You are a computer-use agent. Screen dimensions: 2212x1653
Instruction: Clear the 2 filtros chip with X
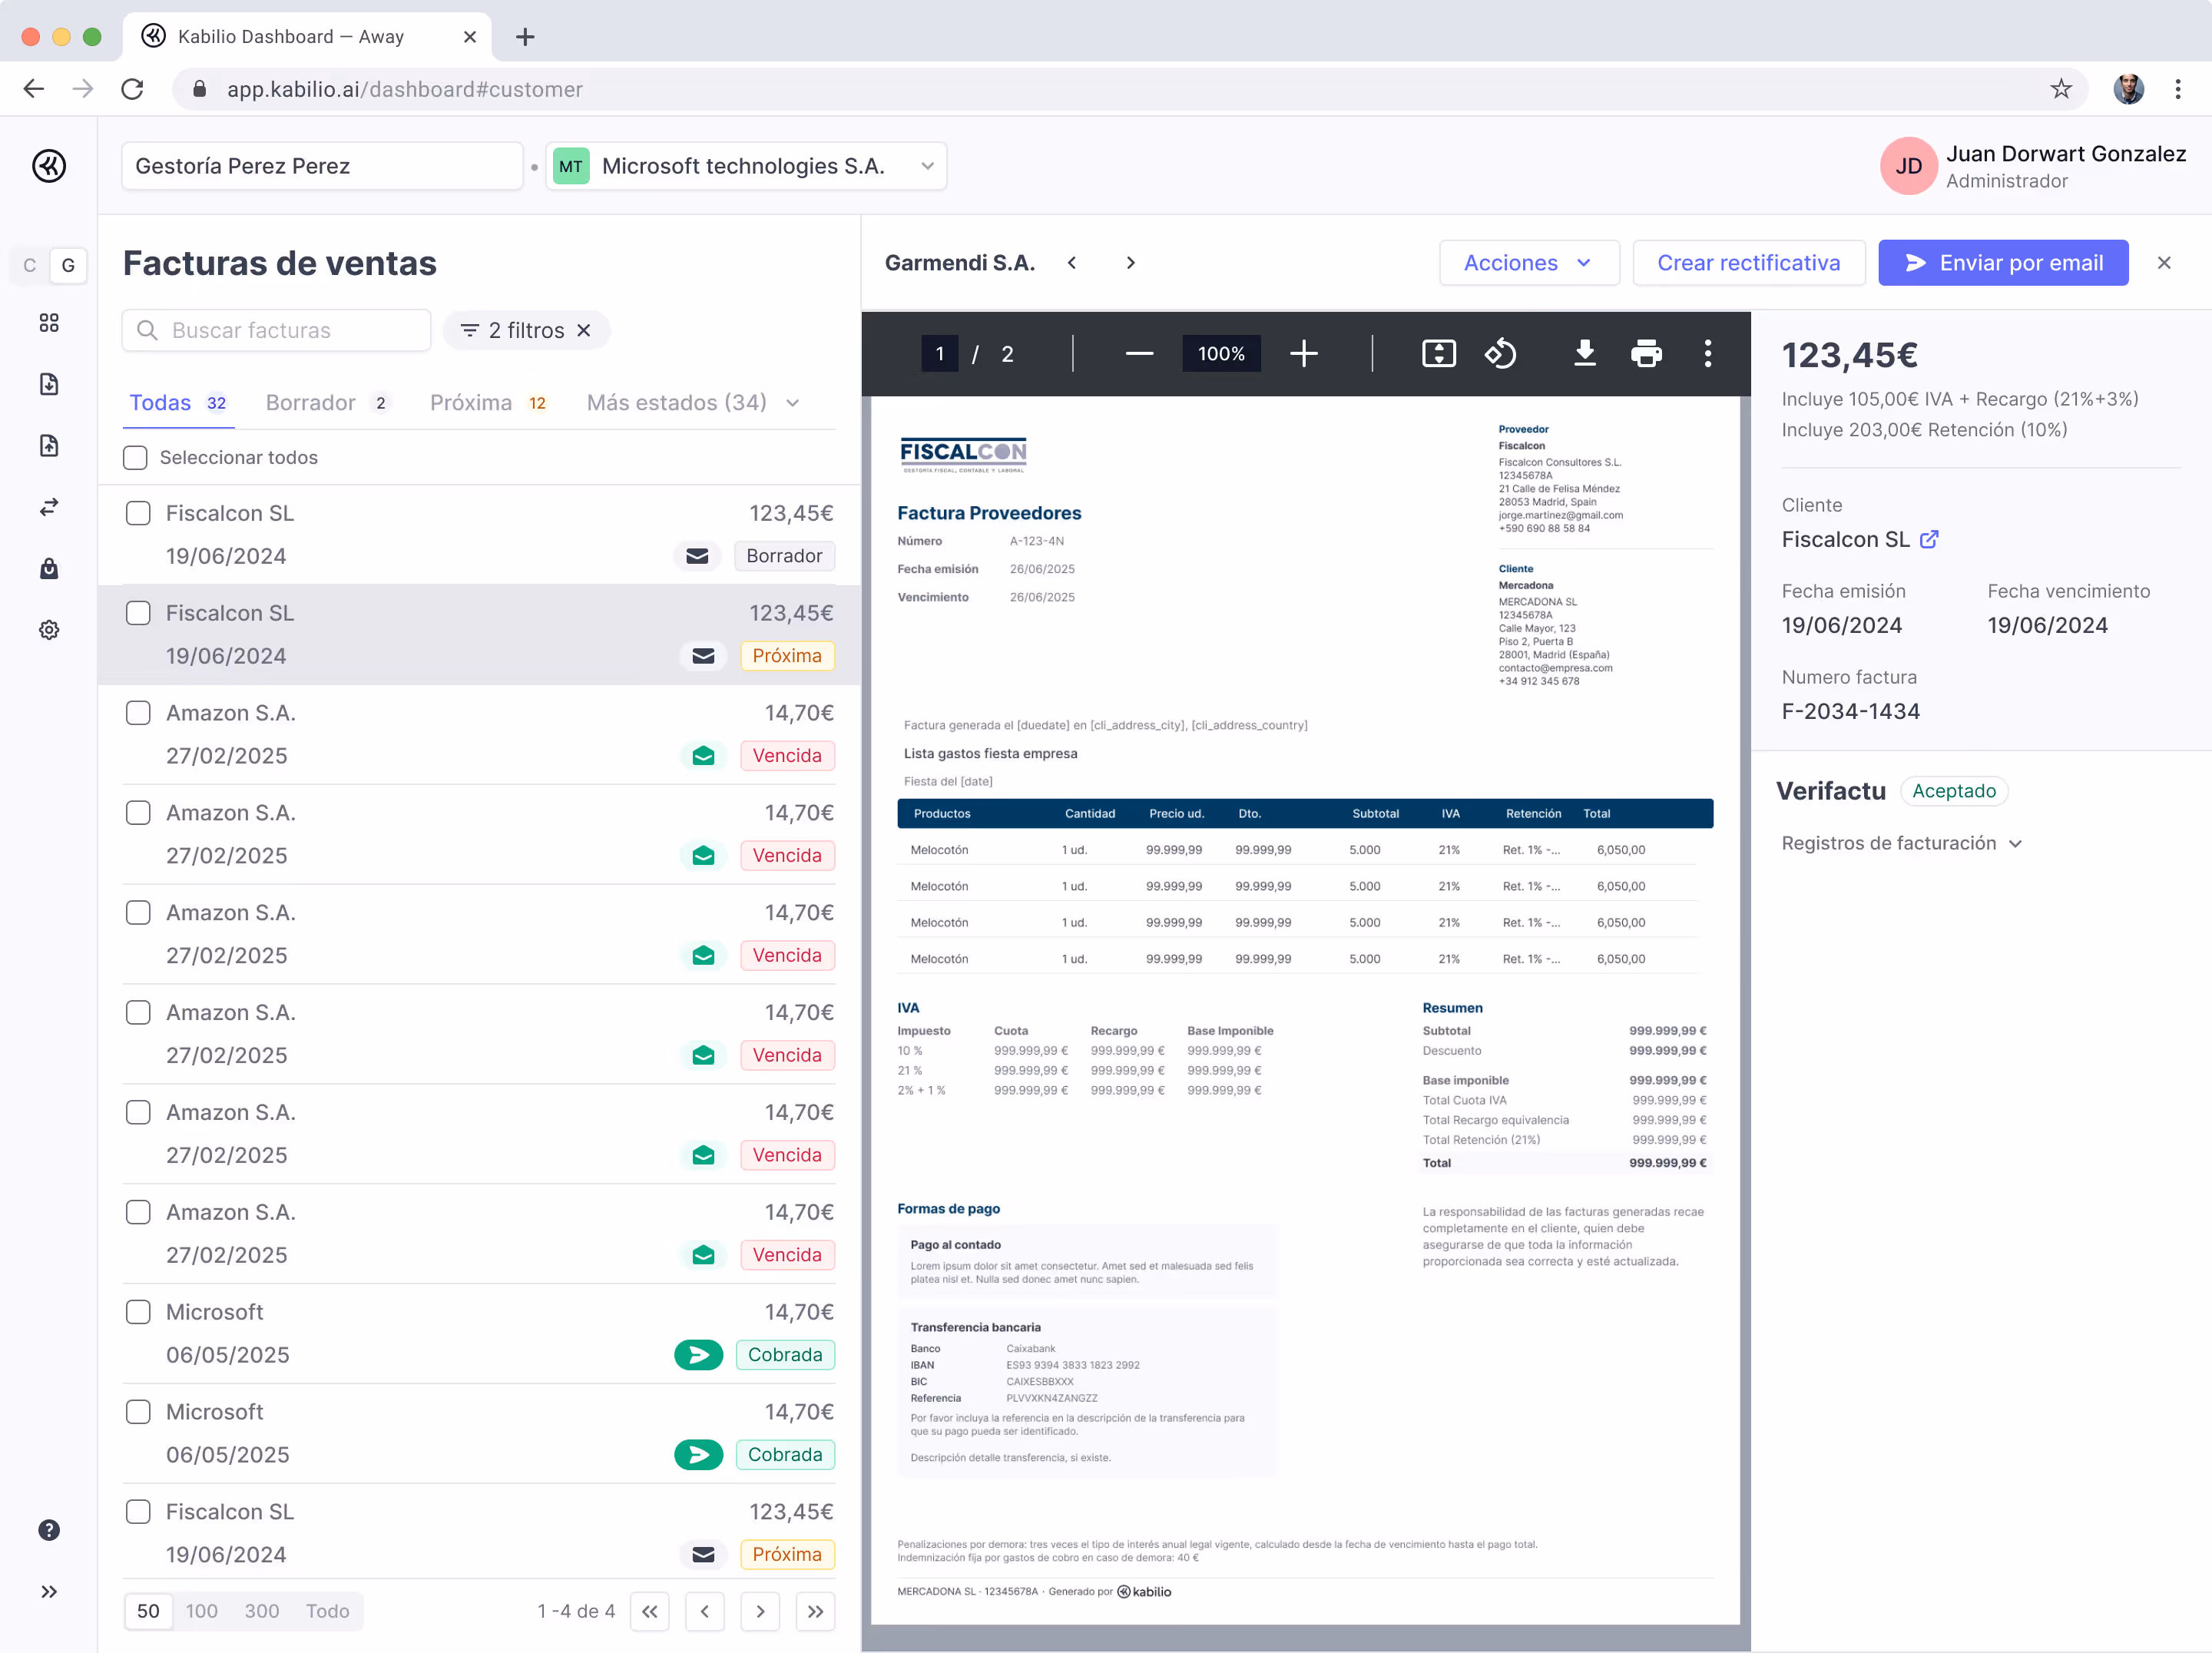[x=583, y=330]
